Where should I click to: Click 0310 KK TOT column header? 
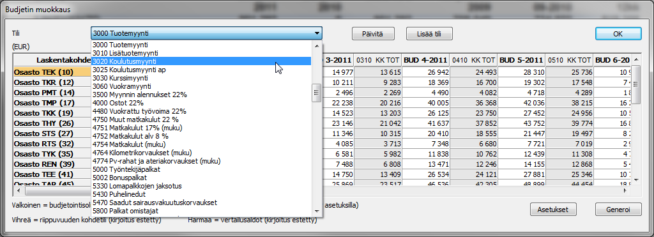pos(378,60)
